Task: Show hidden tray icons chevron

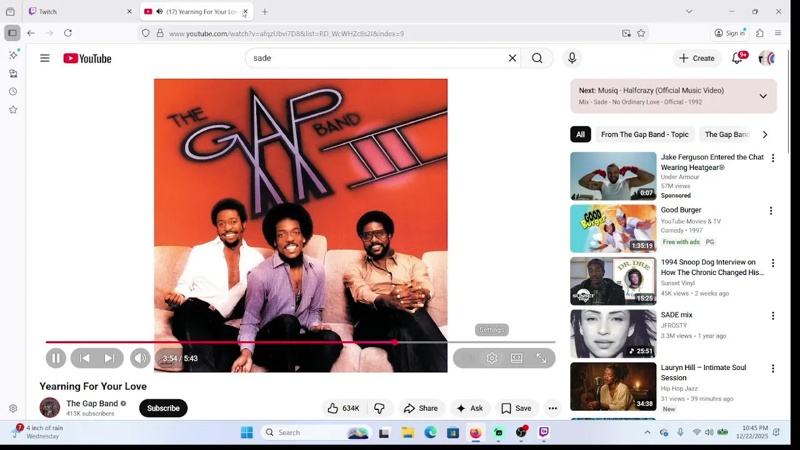Action: [647, 432]
